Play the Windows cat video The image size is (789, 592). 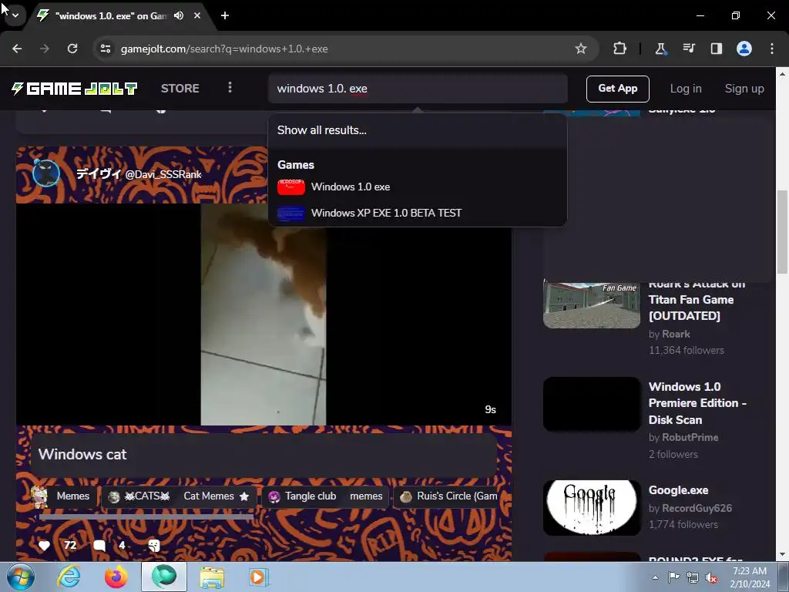pyautogui.click(x=264, y=314)
